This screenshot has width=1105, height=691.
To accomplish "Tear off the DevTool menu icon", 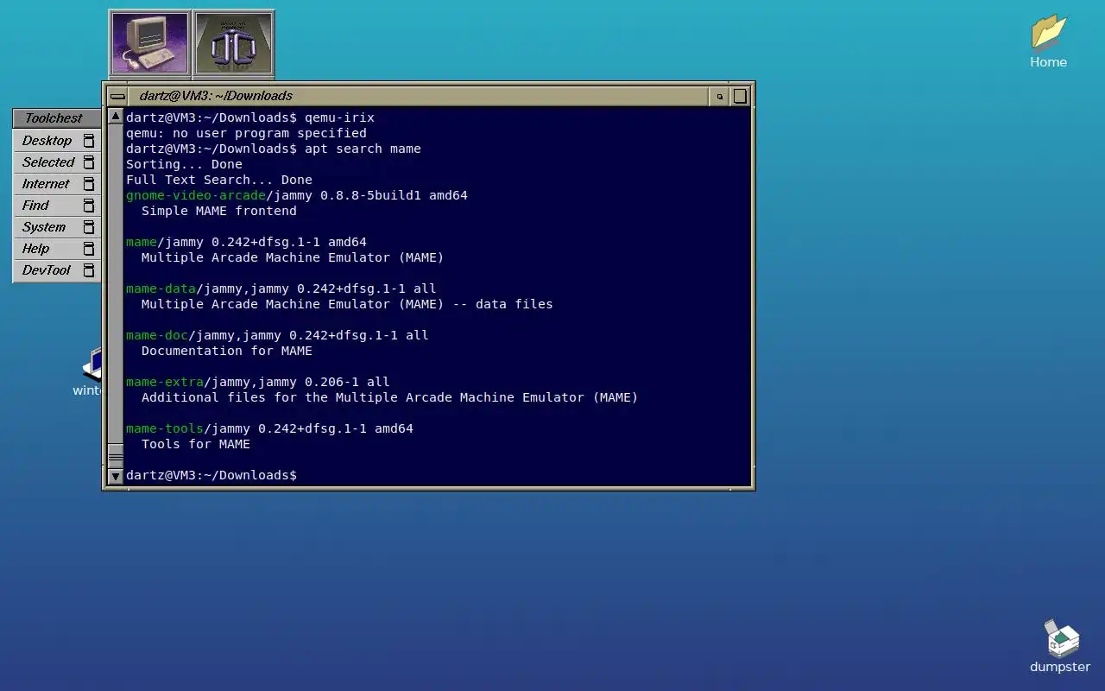I will 88,270.
